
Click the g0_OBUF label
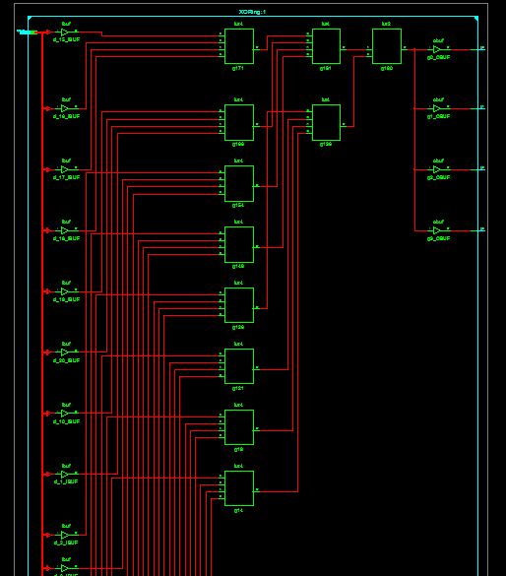pos(438,57)
